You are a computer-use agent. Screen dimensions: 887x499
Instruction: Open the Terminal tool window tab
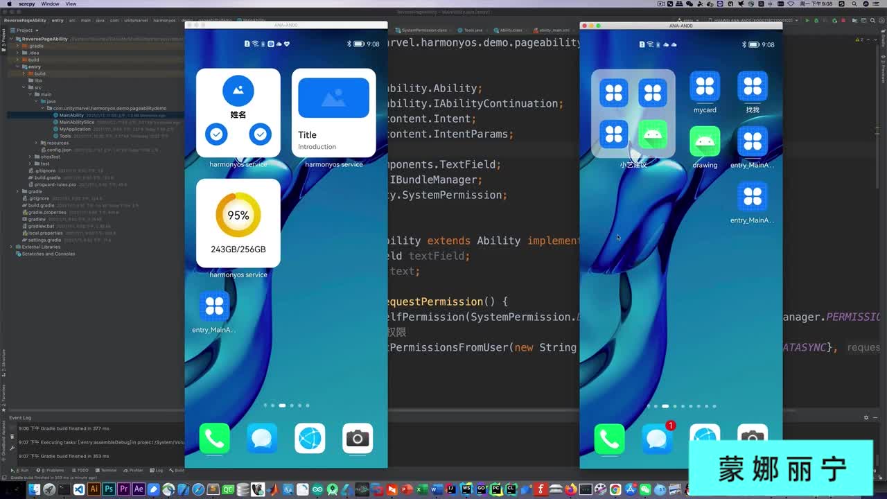[107, 470]
